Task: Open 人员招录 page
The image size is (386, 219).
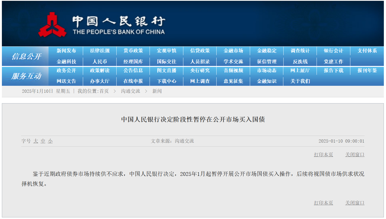Action: [x=200, y=62]
